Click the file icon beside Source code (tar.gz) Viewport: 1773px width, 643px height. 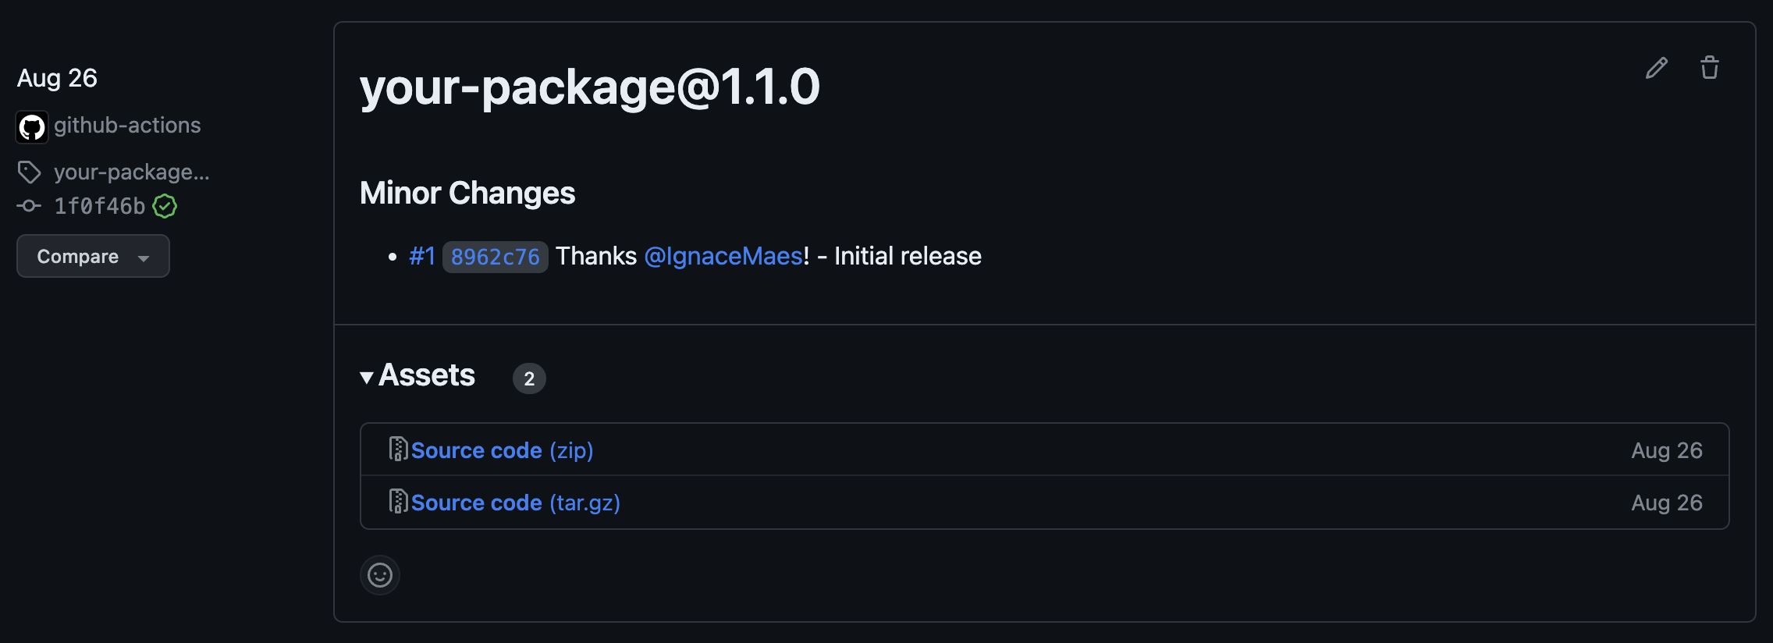[x=399, y=502]
